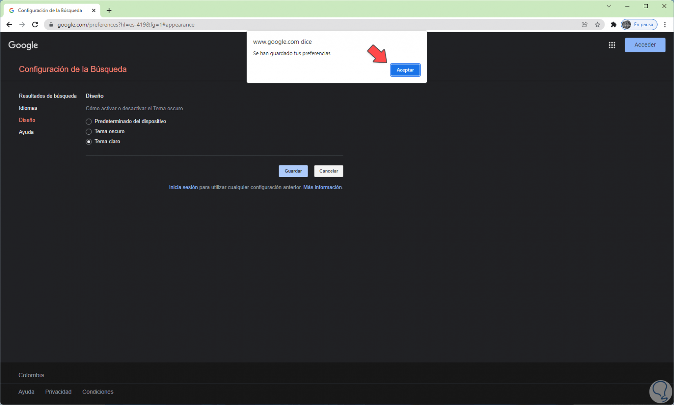Click the browser forward arrow

click(22, 24)
